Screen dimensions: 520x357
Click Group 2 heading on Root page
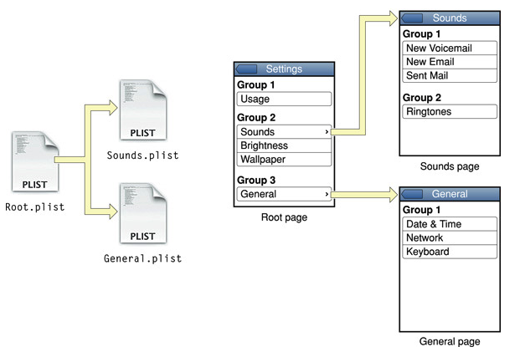point(256,118)
